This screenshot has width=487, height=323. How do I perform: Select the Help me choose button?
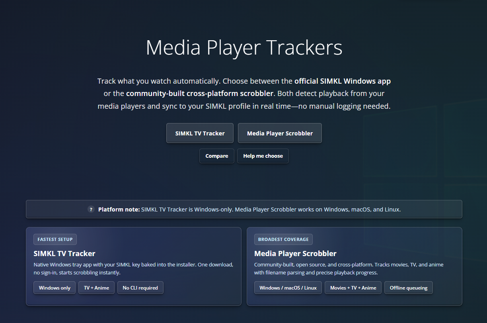pyautogui.click(x=263, y=156)
